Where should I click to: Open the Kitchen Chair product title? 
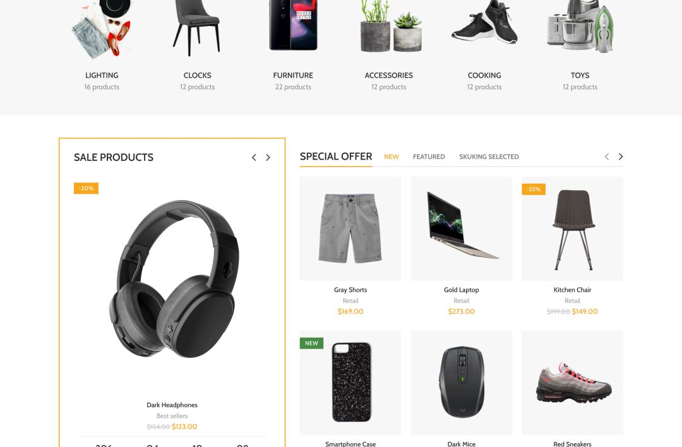coord(572,290)
